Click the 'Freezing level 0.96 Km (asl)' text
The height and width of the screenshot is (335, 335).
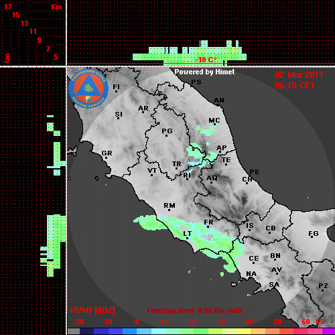(194, 310)
